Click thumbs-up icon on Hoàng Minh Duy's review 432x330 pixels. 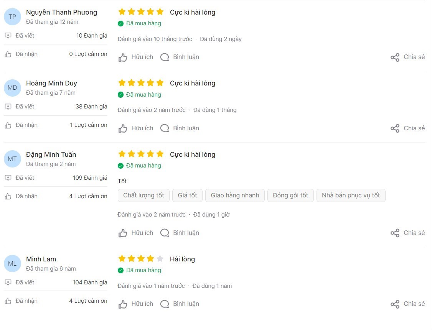click(123, 129)
